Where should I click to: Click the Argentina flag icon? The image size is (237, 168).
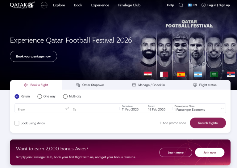point(198,75)
